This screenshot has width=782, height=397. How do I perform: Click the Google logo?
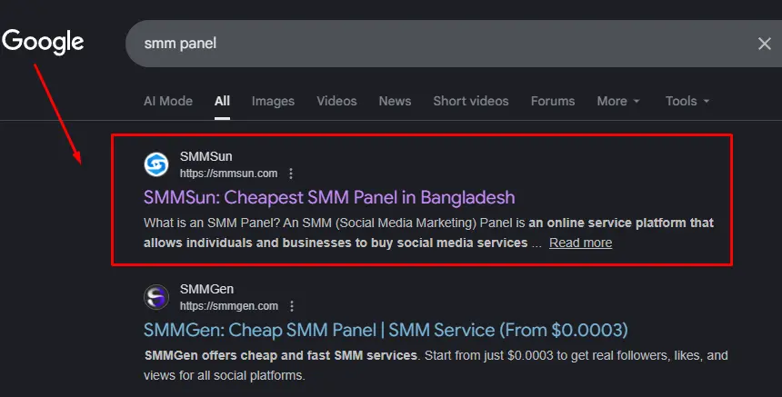tap(43, 42)
